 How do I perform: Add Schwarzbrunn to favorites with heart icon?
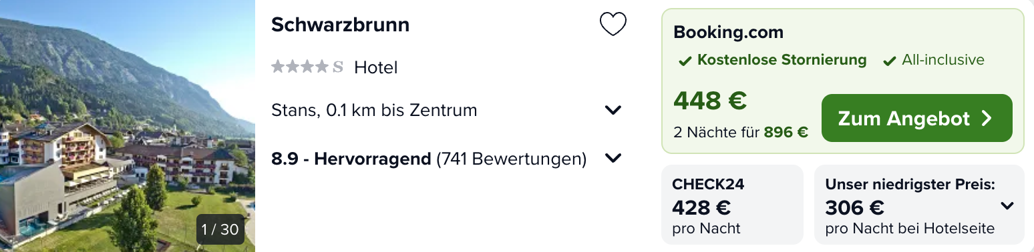[x=613, y=25]
